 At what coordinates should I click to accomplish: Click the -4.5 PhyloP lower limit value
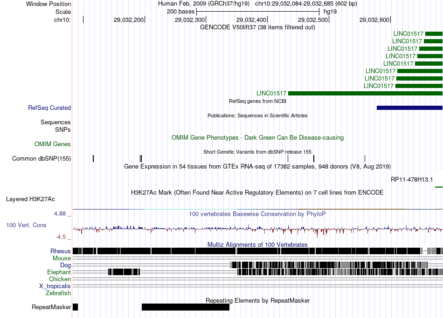(61, 237)
